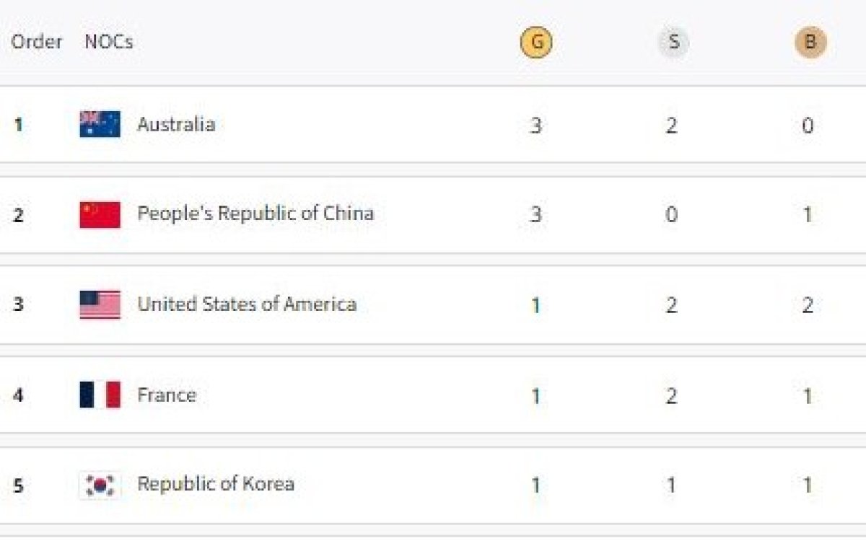Click the Republic of Korea flag
This screenshot has height=541, width=866.
[x=100, y=485]
